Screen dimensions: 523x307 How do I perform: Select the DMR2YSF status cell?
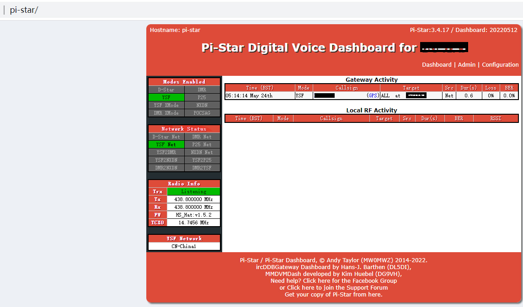click(202, 167)
